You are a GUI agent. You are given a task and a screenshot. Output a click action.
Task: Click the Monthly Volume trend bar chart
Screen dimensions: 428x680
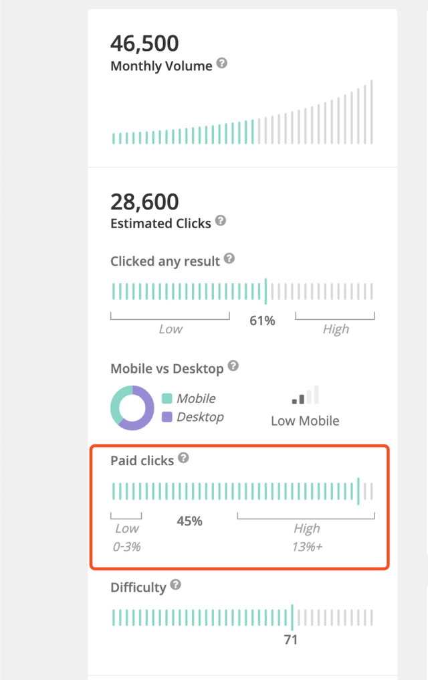pyautogui.click(x=242, y=112)
